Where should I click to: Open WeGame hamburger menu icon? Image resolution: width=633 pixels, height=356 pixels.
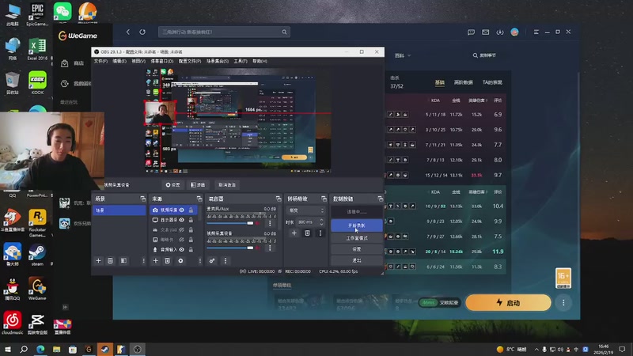tap(536, 32)
